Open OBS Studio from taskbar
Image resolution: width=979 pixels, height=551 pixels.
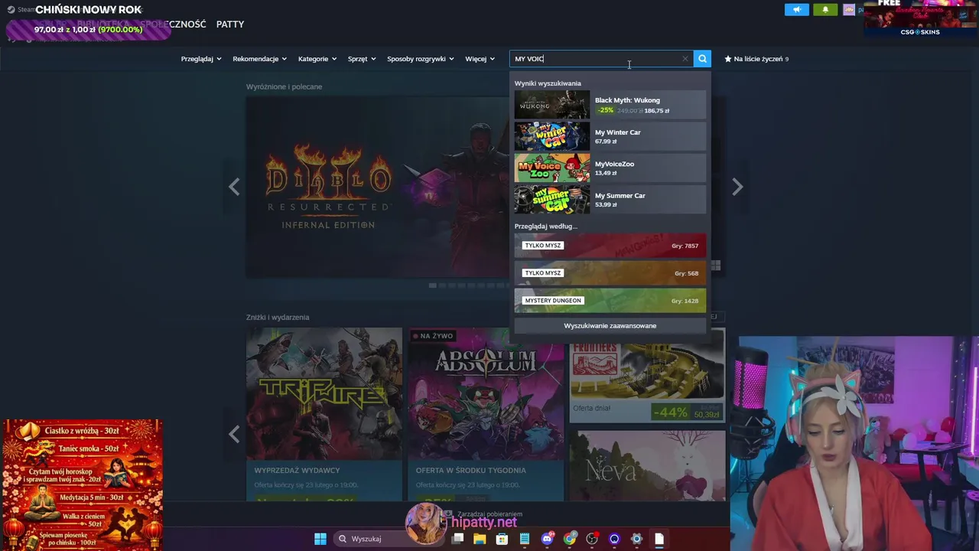(592, 539)
